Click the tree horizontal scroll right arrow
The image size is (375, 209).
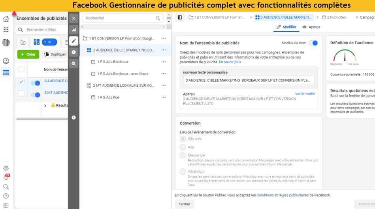click(164, 27)
